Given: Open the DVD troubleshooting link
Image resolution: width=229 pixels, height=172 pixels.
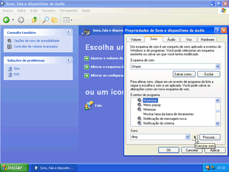Looking at the screenshot, I should click(17, 75).
